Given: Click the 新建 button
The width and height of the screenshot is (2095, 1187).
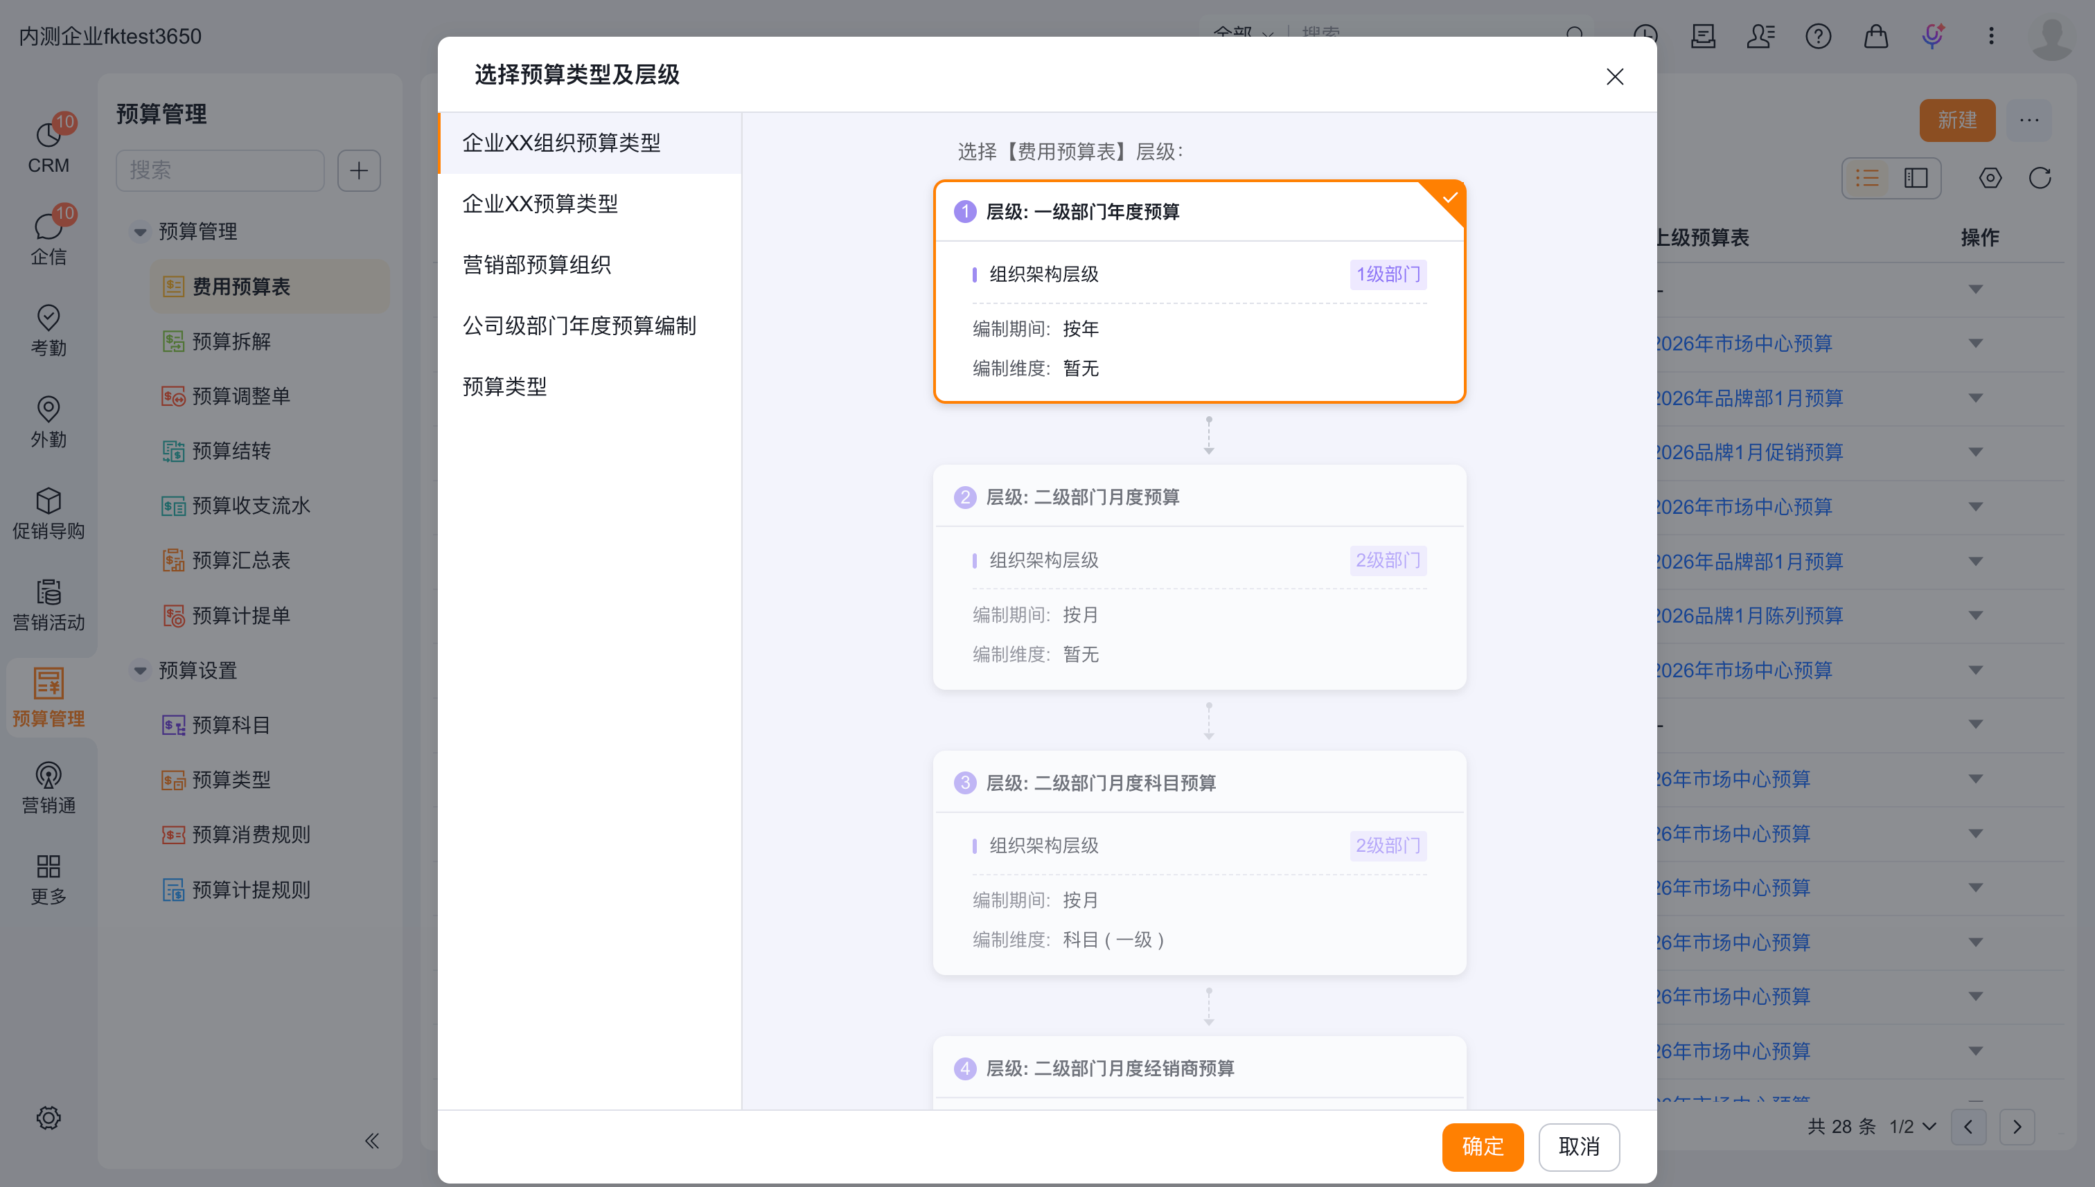Looking at the screenshot, I should 1956,120.
